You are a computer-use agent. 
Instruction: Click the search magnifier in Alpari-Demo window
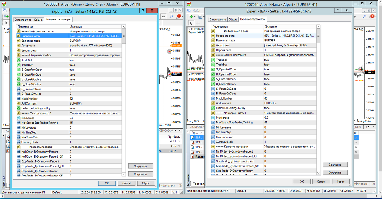[x=171, y=17]
